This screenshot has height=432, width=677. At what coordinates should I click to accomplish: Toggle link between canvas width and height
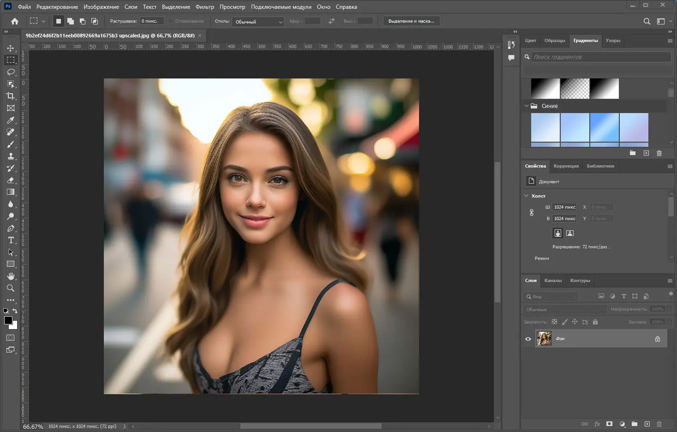click(532, 213)
